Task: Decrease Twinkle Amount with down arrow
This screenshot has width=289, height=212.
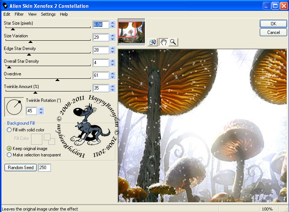Action: pos(112,90)
